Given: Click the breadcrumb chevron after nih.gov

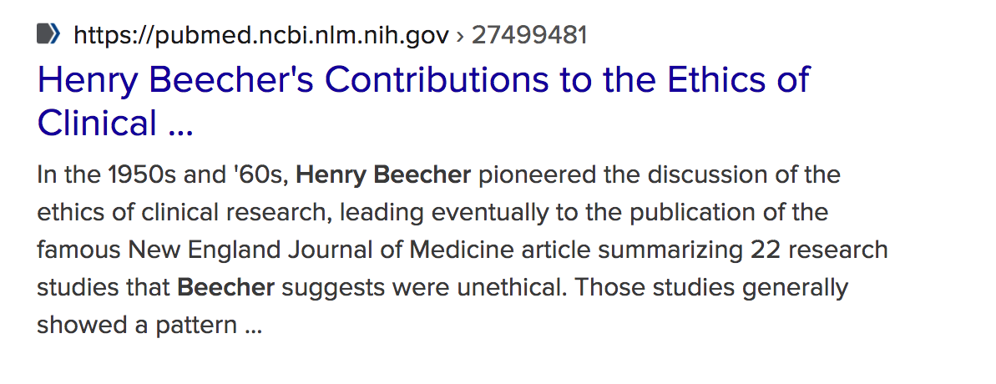Looking at the screenshot, I should (x=461, y=36).
